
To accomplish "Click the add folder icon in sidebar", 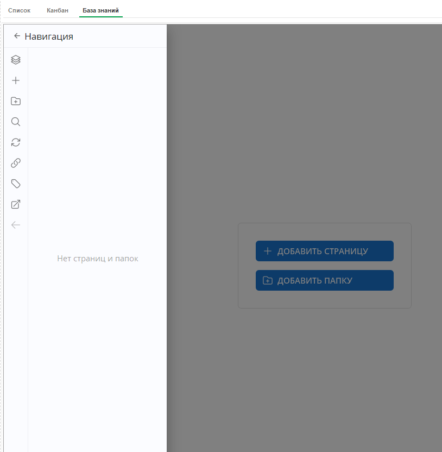I will [16, 101].
